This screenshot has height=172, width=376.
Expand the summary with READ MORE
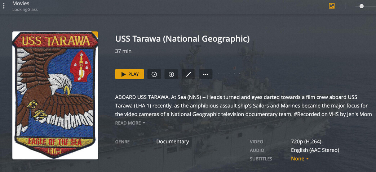[x=130, y=123]
